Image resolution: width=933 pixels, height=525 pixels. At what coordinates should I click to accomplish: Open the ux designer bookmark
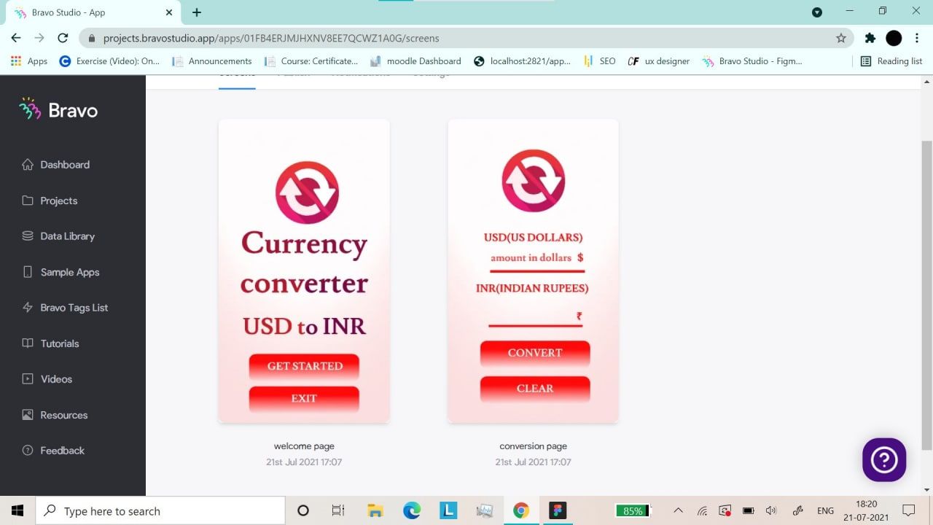click(x=659, y=61)
